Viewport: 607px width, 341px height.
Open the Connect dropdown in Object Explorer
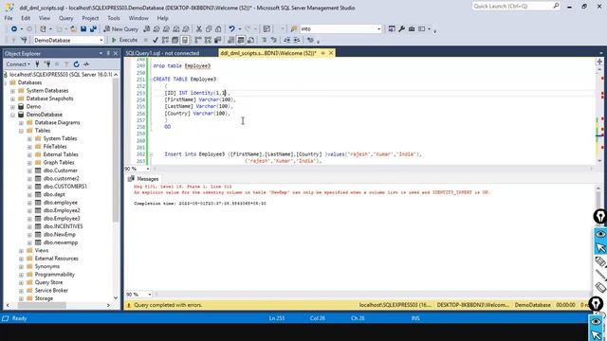18,64
